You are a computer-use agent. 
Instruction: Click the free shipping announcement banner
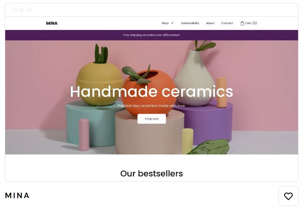point(151,35)
